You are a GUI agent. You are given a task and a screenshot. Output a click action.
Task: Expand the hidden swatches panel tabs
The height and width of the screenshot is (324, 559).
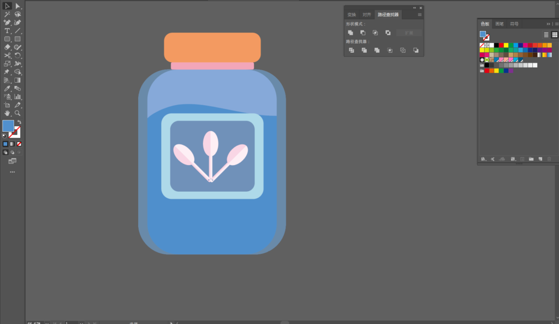(x=548, y=24)
